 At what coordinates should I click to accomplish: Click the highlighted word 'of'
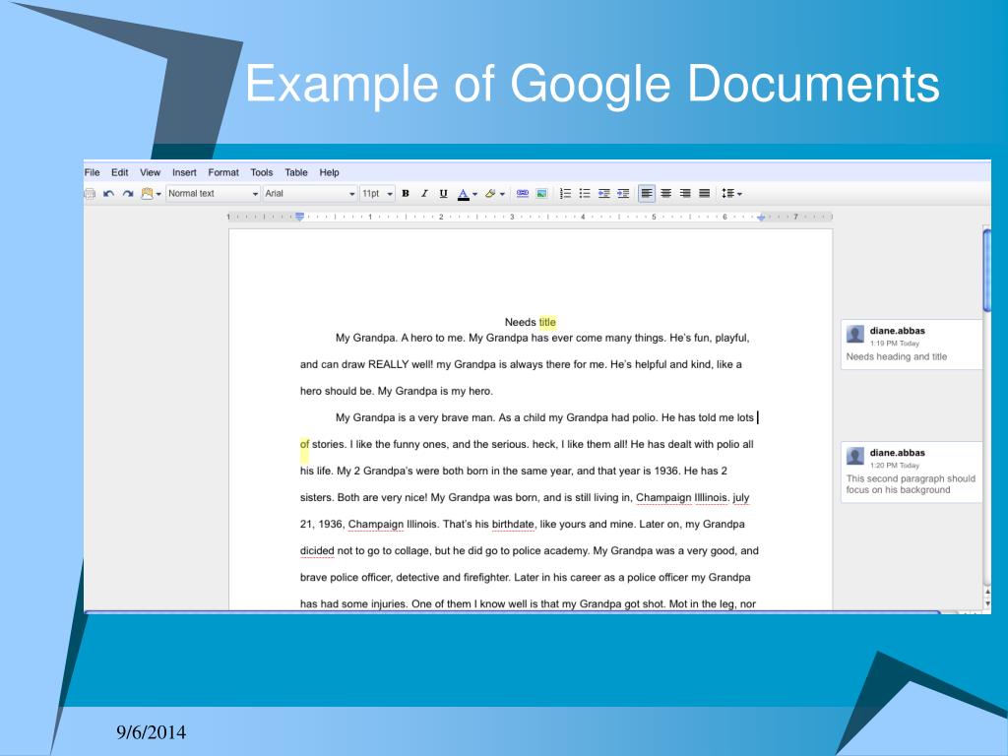[304, 444]
